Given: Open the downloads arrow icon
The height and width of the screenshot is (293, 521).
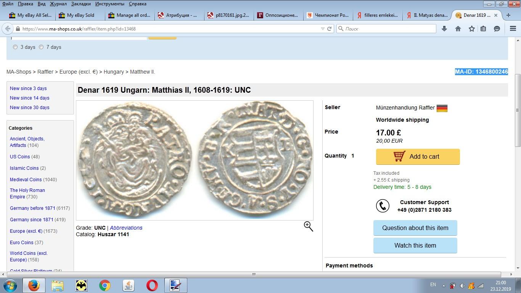Looking at the screenshot, I should tap(444, 29).
